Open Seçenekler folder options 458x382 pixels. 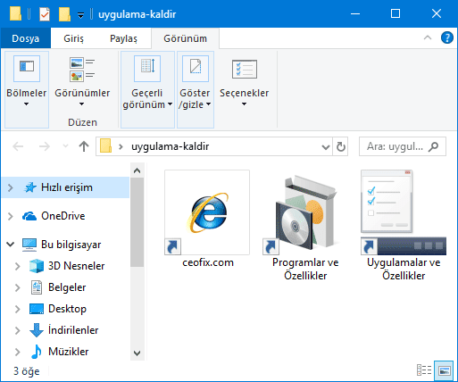[244, 82]
